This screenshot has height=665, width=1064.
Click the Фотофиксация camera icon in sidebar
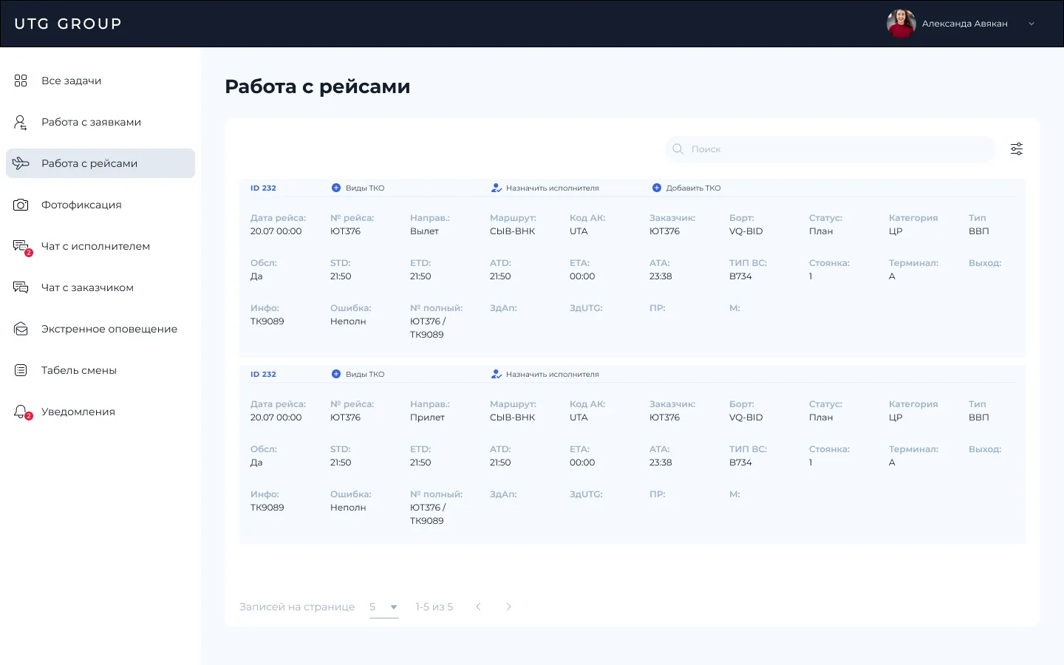pyautogui.click(x=21, y=205)
